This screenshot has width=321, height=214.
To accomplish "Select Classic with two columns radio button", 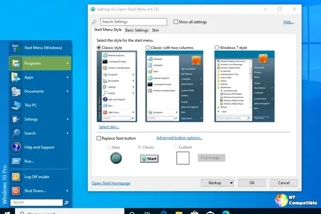I will click(148, 48).
